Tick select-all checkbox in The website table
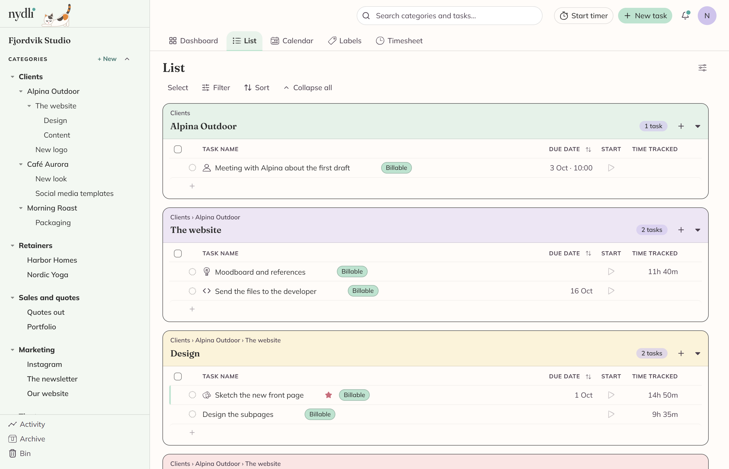 (178, 253)
